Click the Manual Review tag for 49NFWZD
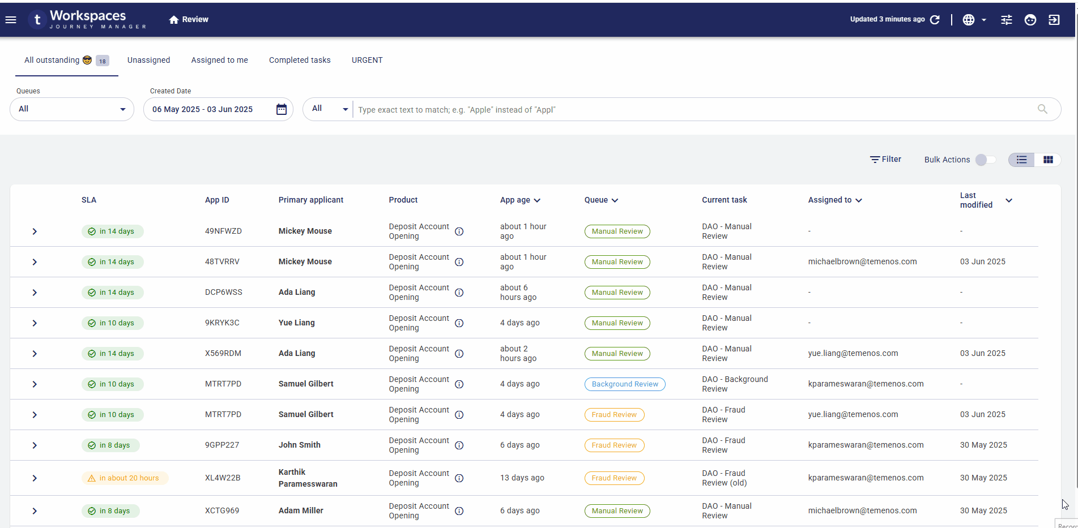 pyautogui.click(x=617, y=231)
